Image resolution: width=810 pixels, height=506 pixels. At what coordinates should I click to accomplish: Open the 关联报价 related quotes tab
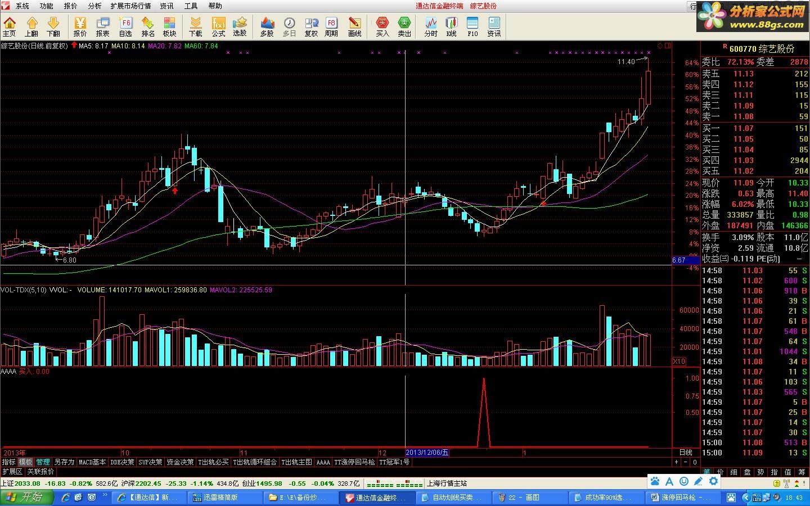pyautogui.click(x=40, y=471)
